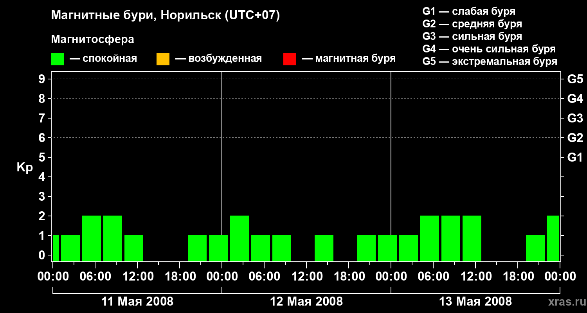Click the Kp 2 bar around 12:00 on 13 May
Image resolution: width=587 pixels, height=313 pixels.
pos(472,238)
